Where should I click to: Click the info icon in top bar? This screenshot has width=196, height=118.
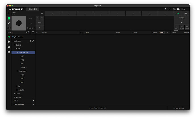tap(170, 9)
